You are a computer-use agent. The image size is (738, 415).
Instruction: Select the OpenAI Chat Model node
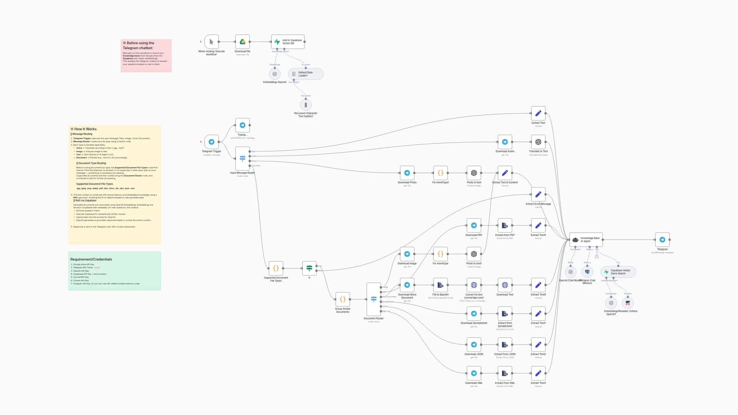point(571,272)
